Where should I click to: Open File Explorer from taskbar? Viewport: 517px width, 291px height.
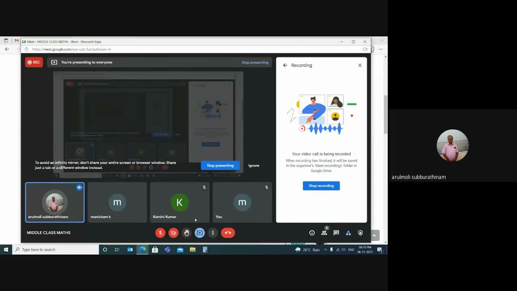tap(193, 250)
